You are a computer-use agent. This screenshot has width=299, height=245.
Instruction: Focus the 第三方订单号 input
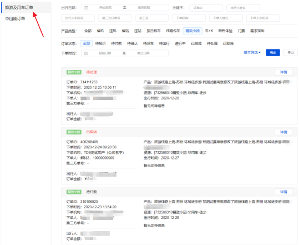pyautogui.click(x=115, y=18)
